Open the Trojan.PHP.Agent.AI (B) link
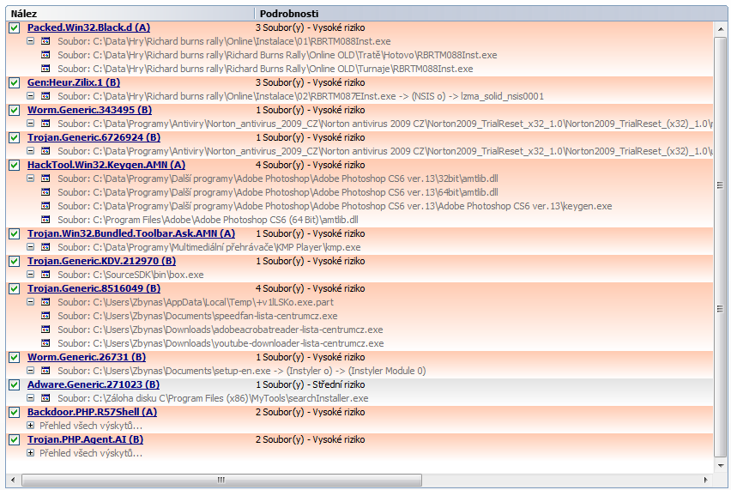The width and height of the screenshot is (731, 490). [x=85, y=439]
